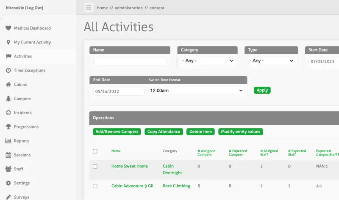
Task: Sort table by Name column header
Action: pos(116,151)
